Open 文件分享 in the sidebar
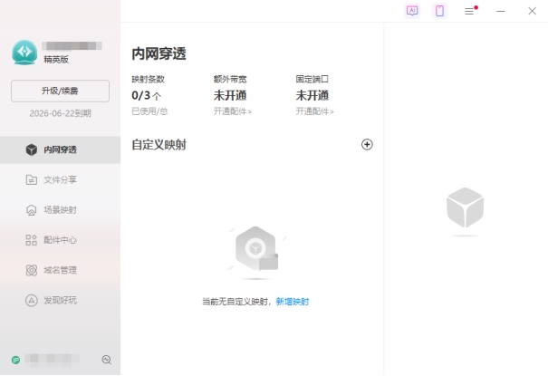The image size is (548, 376). pyautogui.click(x=60, y=179)
